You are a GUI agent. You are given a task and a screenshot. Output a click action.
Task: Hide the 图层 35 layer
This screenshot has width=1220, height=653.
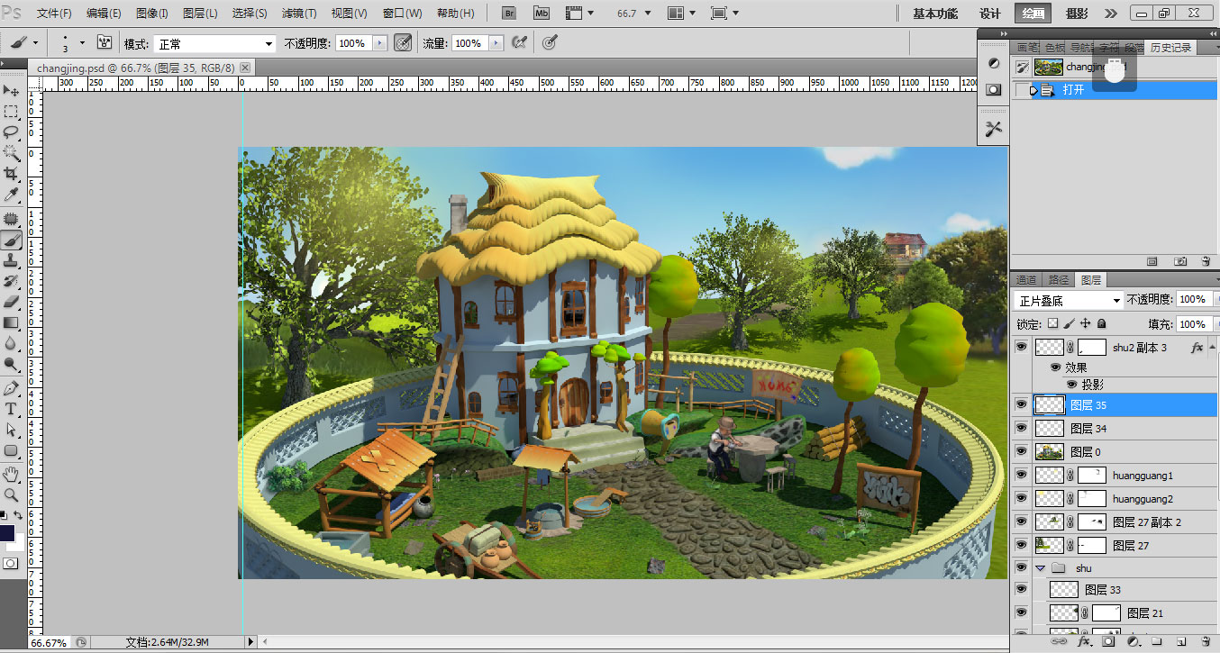click(x=1020, y=405)
